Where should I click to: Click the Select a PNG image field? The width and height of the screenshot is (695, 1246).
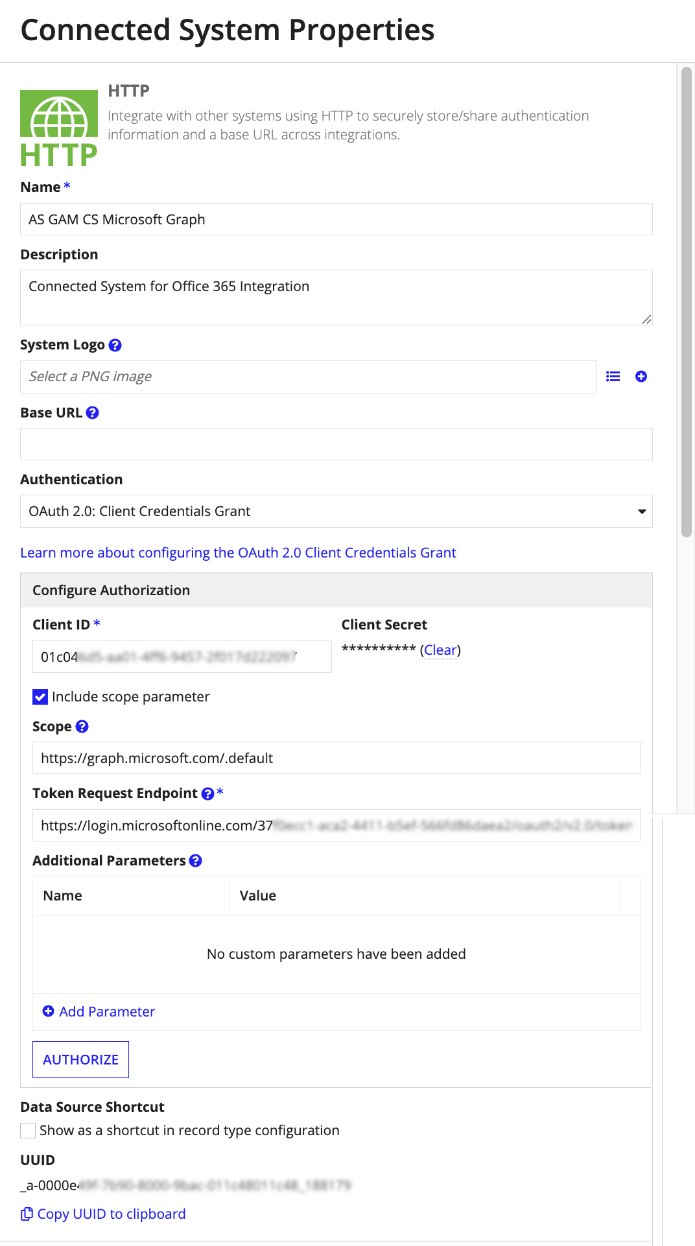click(308, 377)
